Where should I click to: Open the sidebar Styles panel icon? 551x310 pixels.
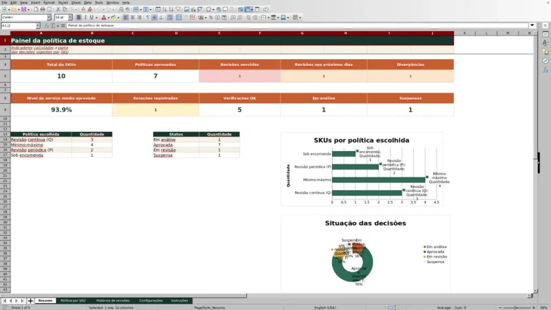(546, 43)
